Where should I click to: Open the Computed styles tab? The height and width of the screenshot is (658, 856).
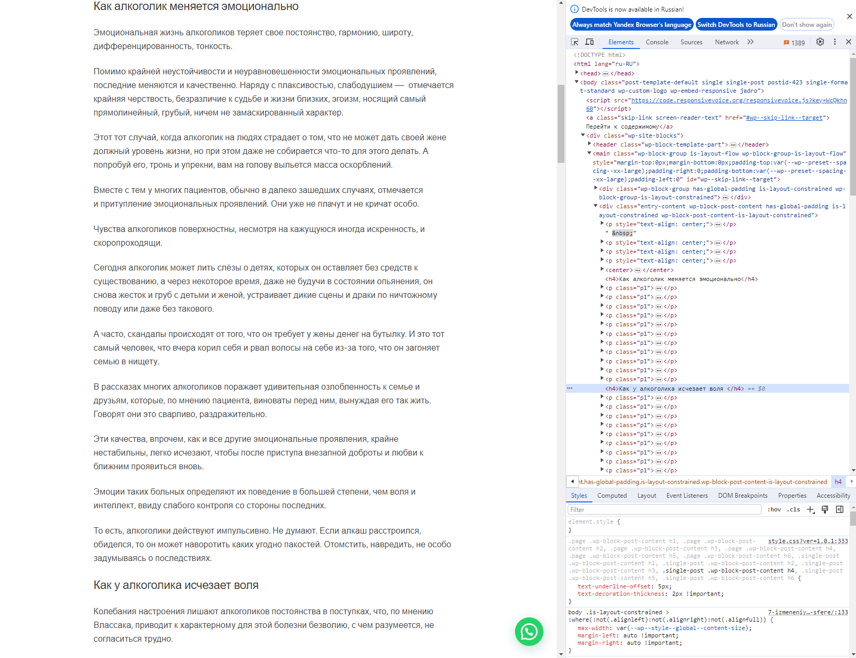coord(611,496)
